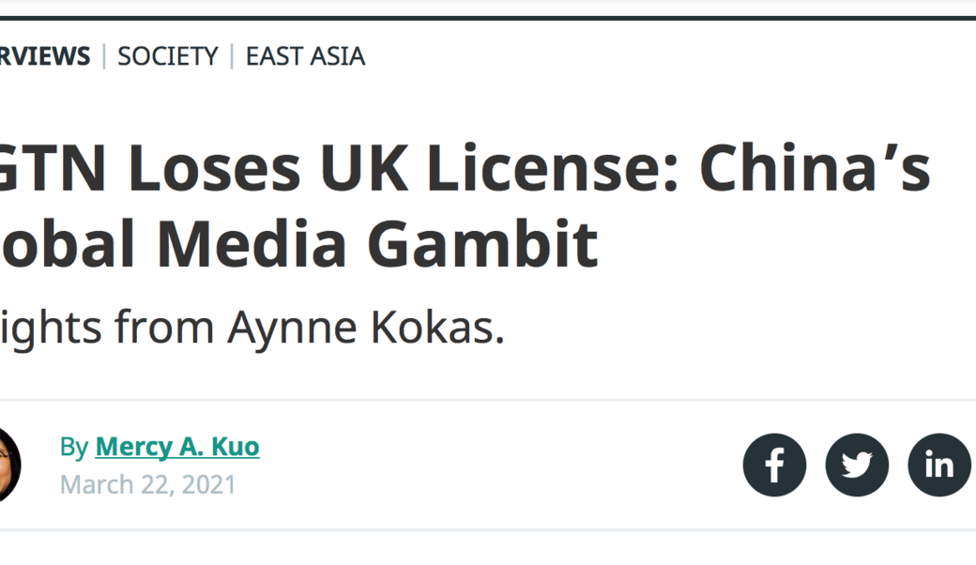The image size is (976, 565).
Task: Click the divider line above the byline
Action: pyautogui.click(x=488, y=401)
